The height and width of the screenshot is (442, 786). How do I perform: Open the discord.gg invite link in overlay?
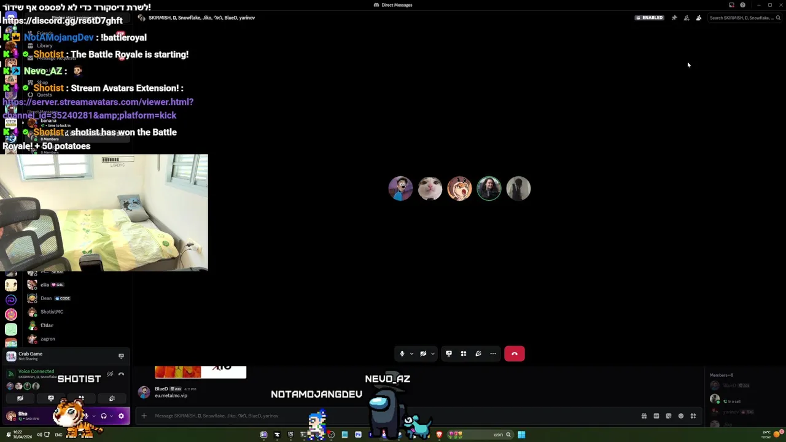63,20
